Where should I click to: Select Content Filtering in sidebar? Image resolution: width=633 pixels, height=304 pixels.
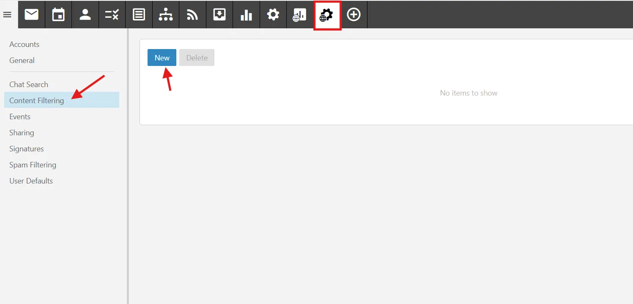point(37,101)
